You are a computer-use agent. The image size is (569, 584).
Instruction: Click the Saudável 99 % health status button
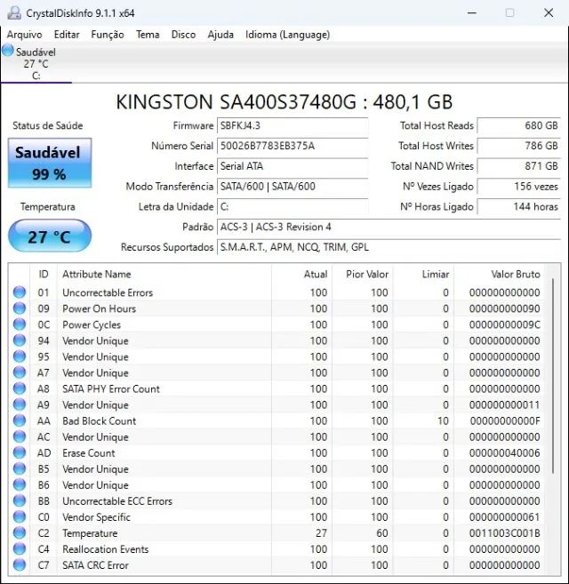(50, 163)
